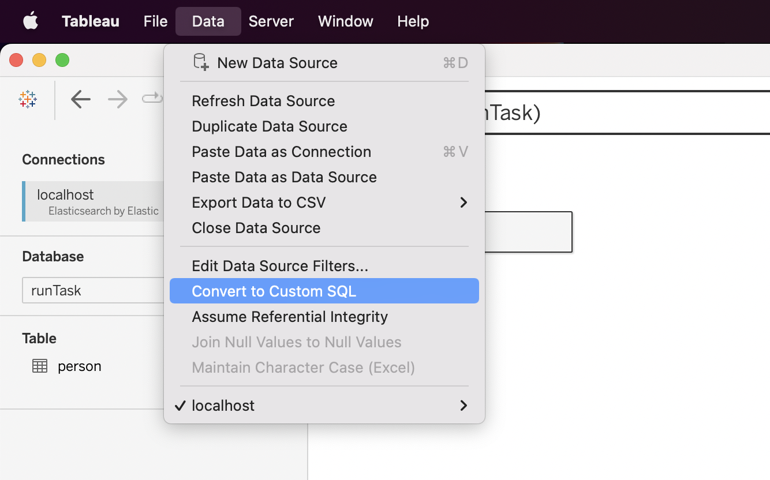Open the Window menu
Viewport: 770px width, 480px height.
[x=345, y=21]
